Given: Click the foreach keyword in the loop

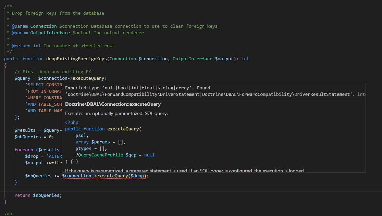Looking at the screenshot, I should click(24, 150).
